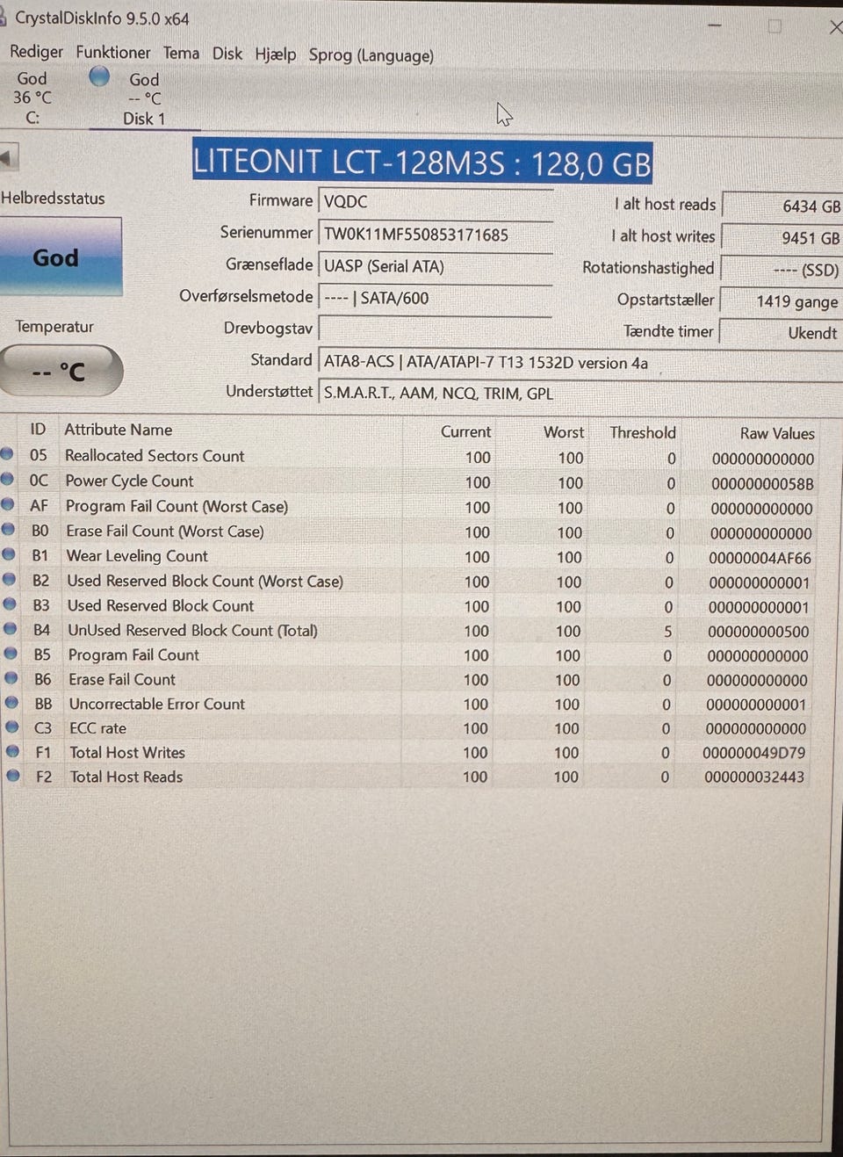Click status dot for ECC rate
Viewport: 843px width, 1157px height.
pyautogui.click(x=12, y=727)
